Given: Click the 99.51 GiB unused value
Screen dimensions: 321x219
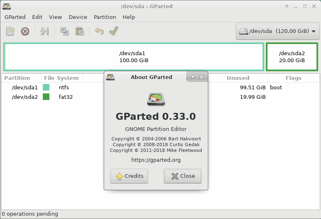Looking at the screenshot, I should [x=253, y=88].
